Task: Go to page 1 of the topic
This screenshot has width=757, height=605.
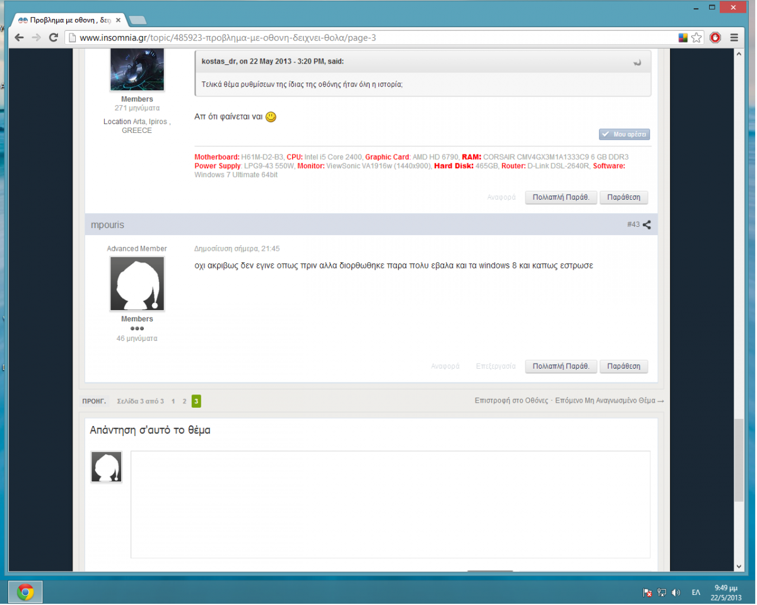Action: [173, 401]
